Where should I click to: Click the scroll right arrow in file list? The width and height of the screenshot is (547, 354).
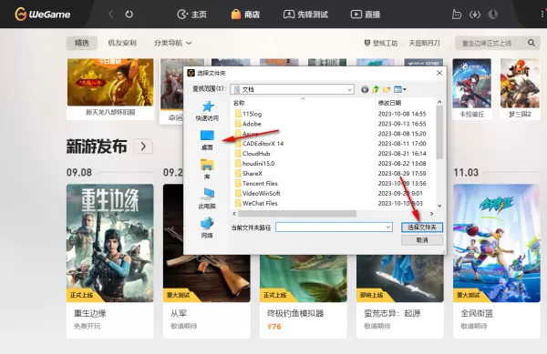pos(431,213)
